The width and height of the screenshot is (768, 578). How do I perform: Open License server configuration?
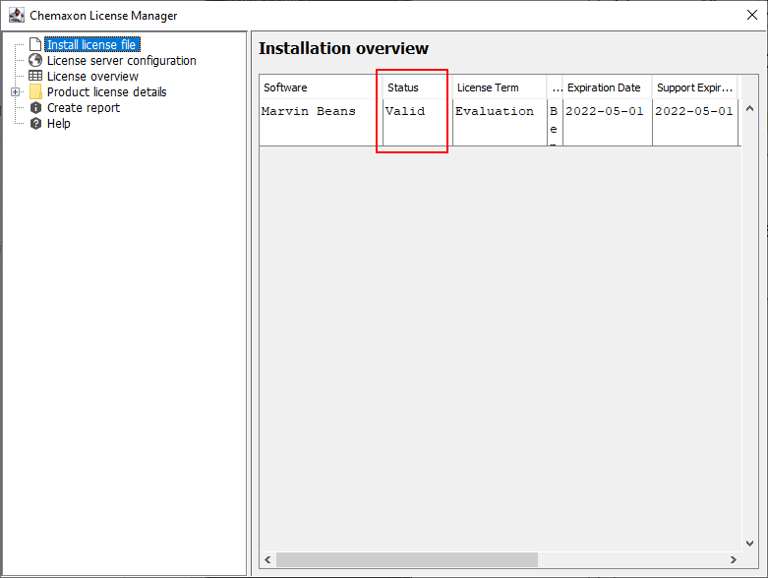(122, 60)
